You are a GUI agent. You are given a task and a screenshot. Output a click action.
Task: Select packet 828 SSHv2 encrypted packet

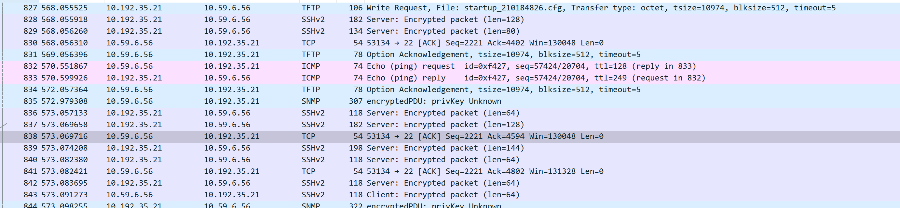(419, 19)
